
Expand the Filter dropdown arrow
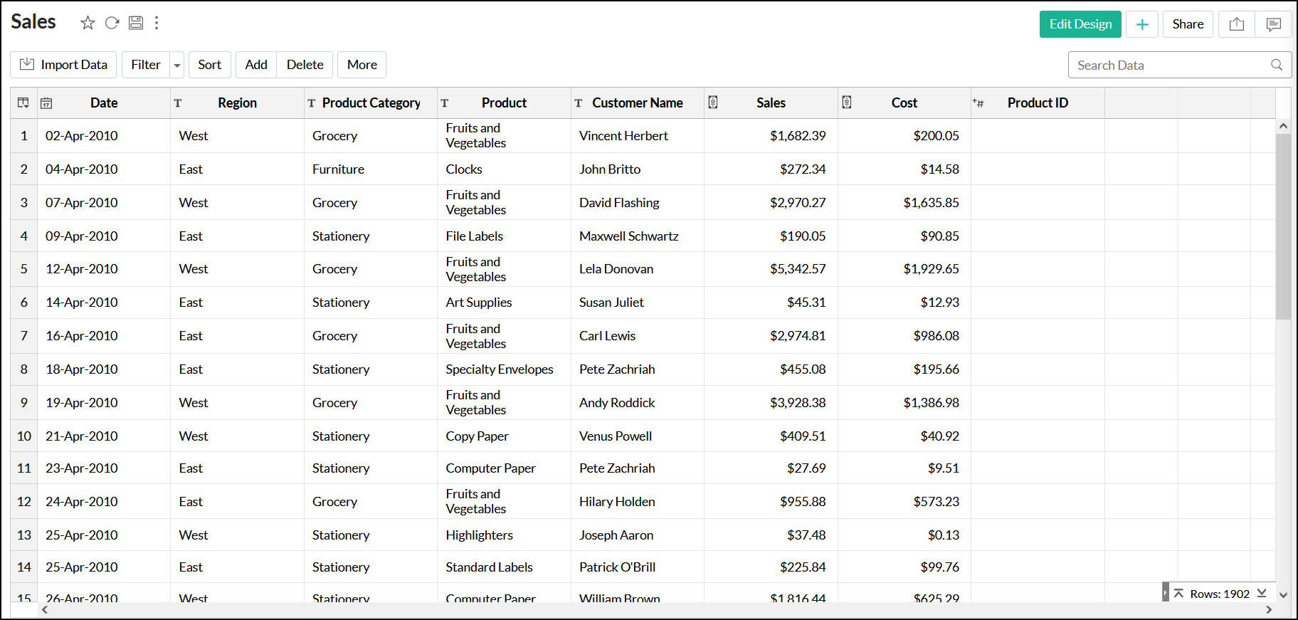tap(177, 65)
